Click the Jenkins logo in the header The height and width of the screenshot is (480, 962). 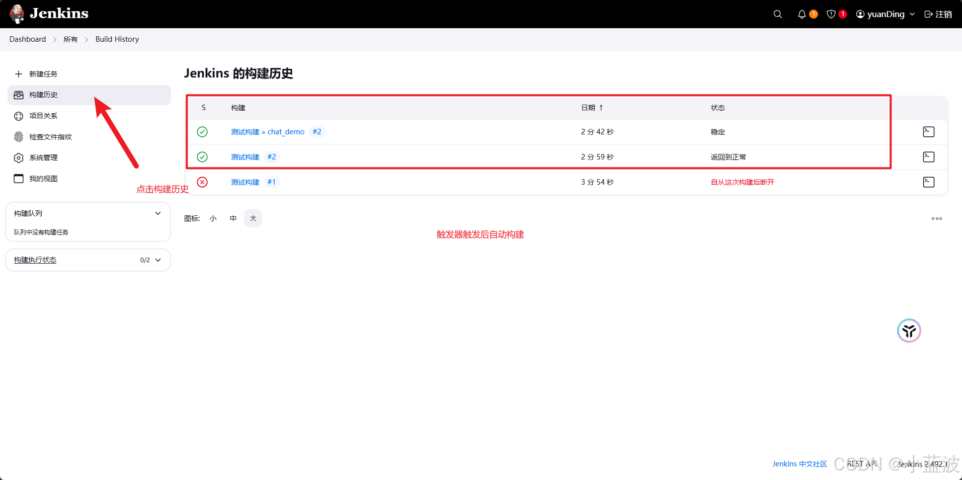(49, 14)
